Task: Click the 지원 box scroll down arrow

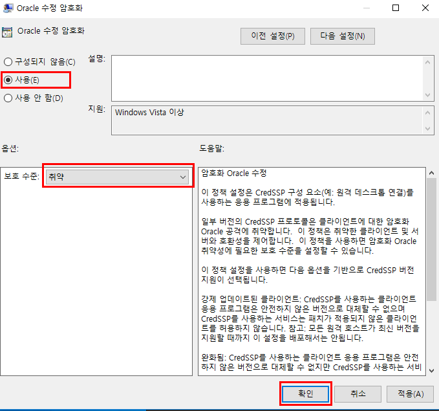Action: (x=427, y=129)
